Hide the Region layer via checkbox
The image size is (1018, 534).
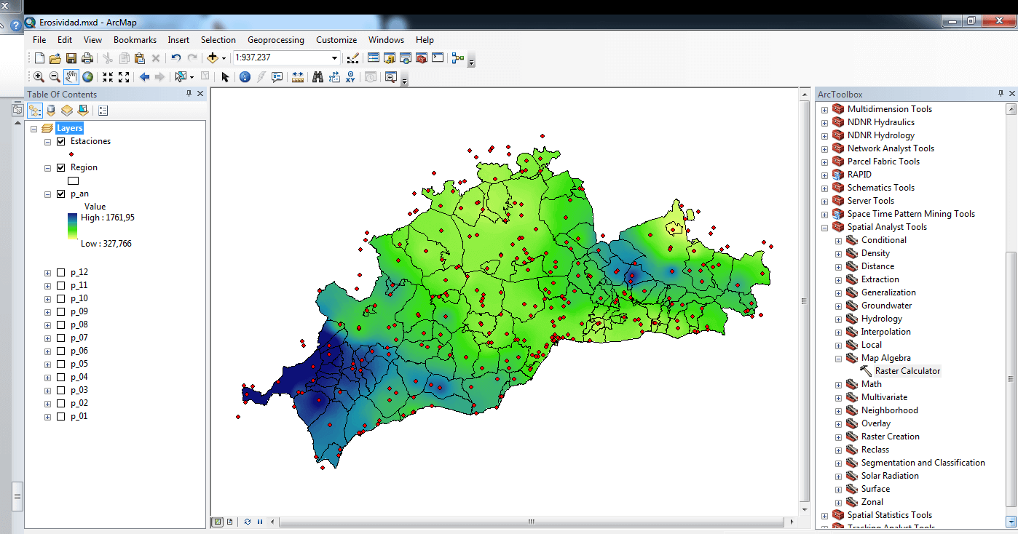[x=61, y=167]
